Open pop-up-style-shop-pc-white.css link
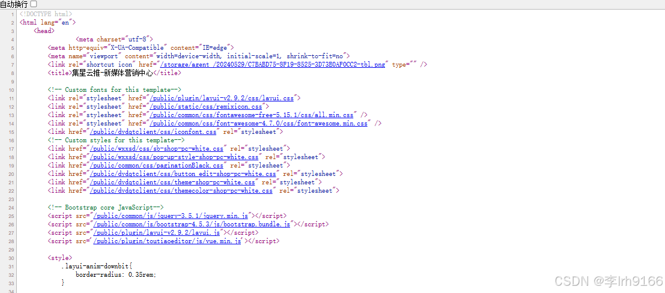 click(x=174, y=157)
